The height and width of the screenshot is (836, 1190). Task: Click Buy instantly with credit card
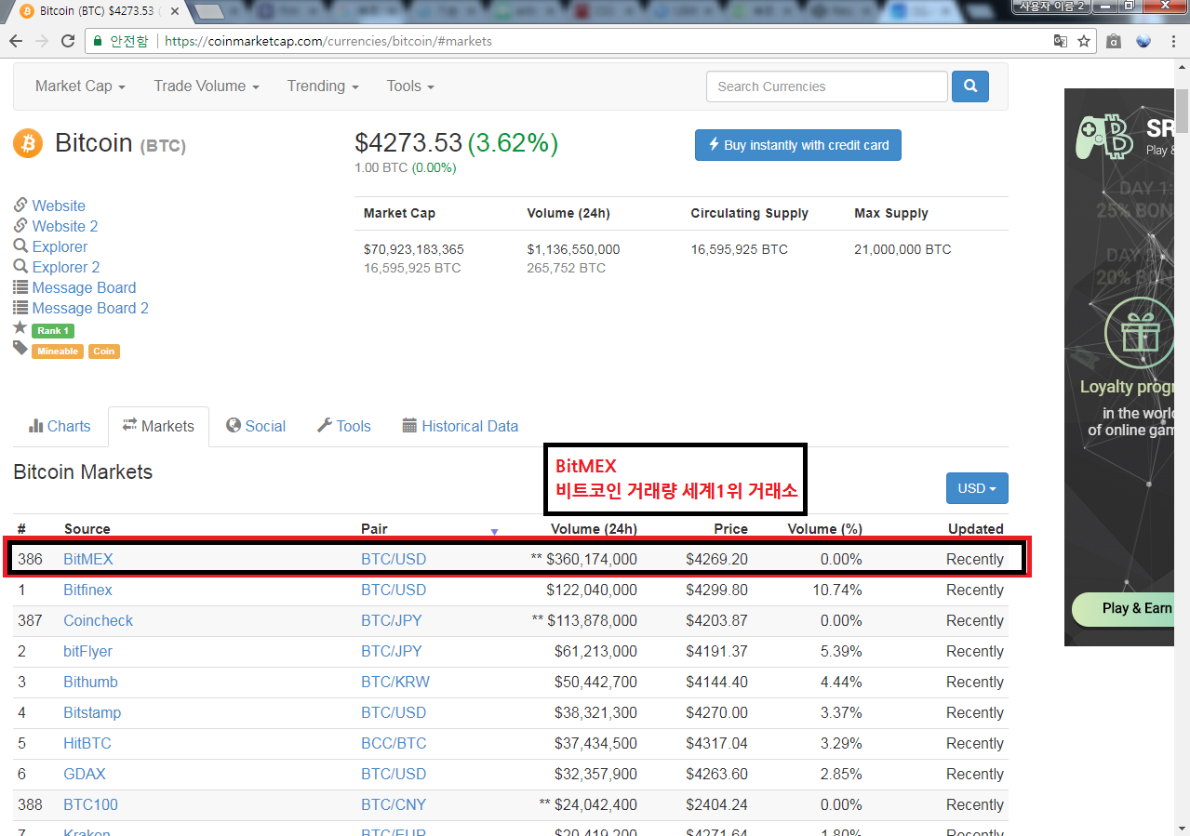click(x=798, y=145)
